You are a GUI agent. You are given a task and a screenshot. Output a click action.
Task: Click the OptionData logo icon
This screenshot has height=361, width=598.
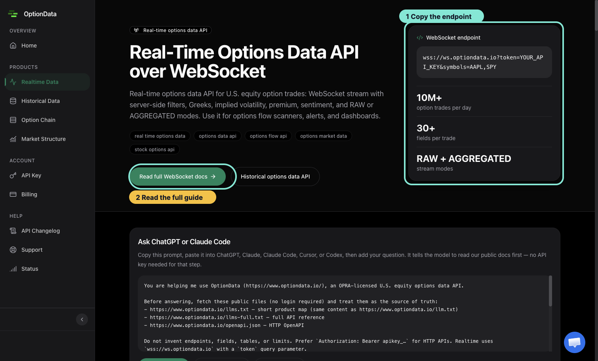13,14
